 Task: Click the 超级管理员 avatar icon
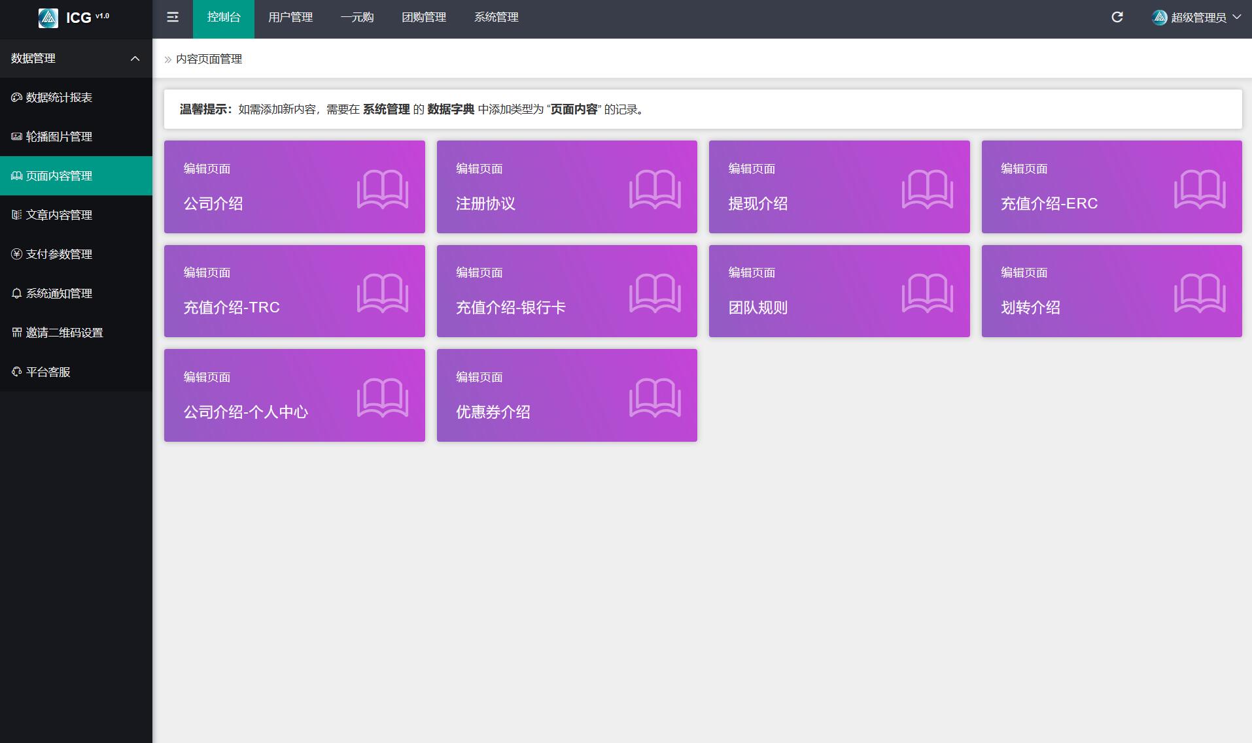click(1160, 18)
